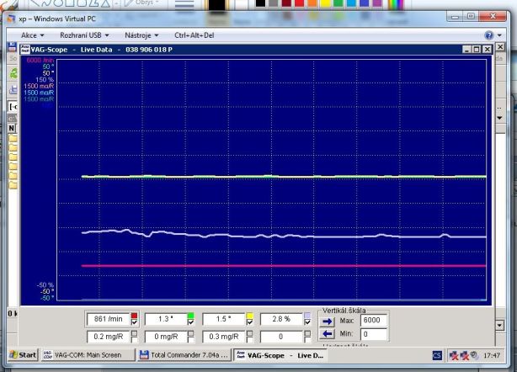Click the gray swatch beside 0.3 mg/R
Viewport: 517px width, 372px height.
249,333
